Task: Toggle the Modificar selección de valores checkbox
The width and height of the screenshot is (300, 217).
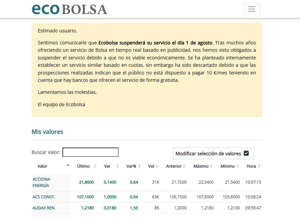Action: point(246,153)
